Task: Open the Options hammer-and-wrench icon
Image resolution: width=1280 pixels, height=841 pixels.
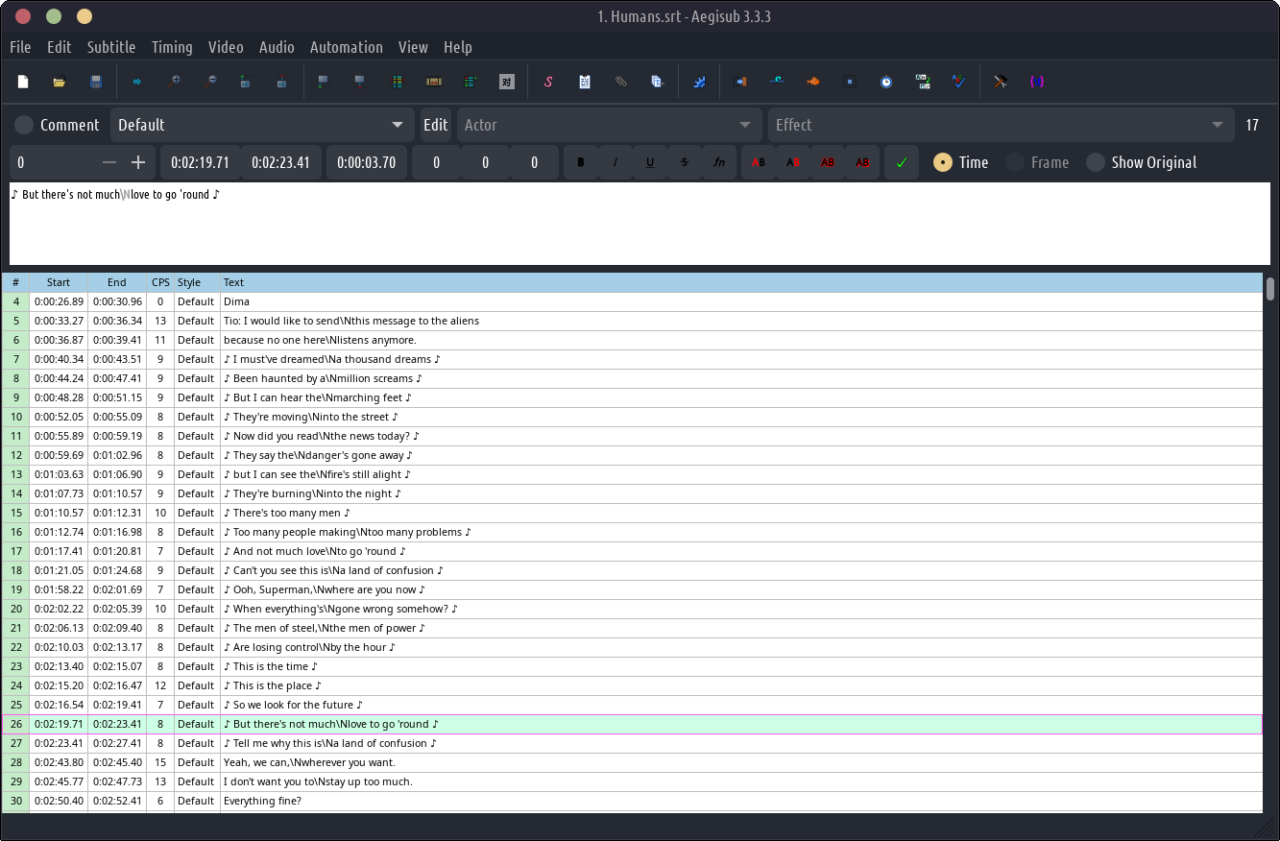Action: 1000,83
